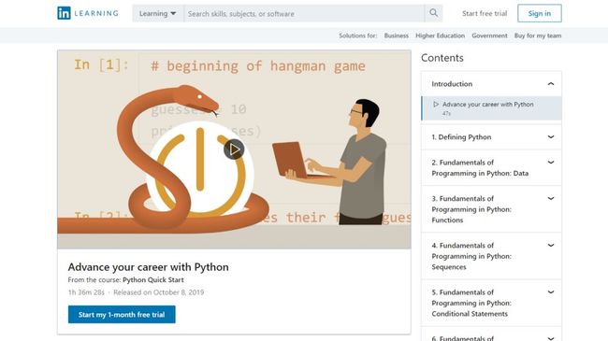
Task: Click Start free trial link
Action: 485,13
